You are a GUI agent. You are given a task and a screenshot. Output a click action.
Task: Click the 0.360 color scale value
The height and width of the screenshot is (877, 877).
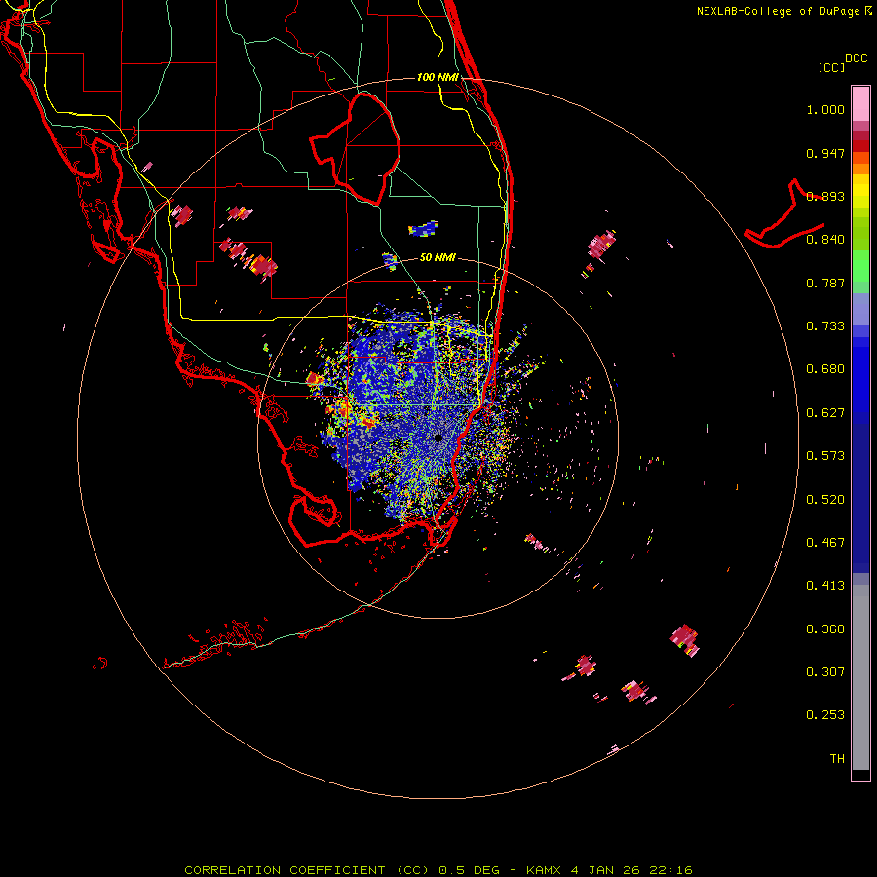(x=825, y=629)
